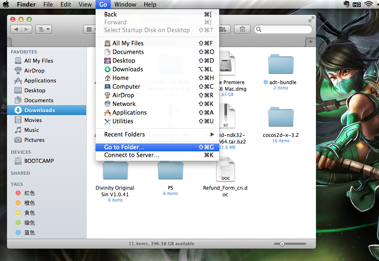Viewport: 379px width, 261px height.
Task: Choose All My Files in Go menu
Action: (157, 43)
